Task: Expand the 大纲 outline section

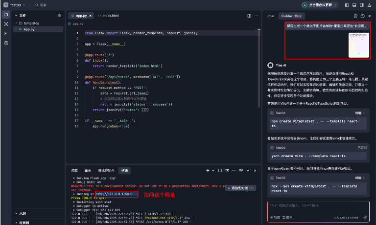Action: 22,213
